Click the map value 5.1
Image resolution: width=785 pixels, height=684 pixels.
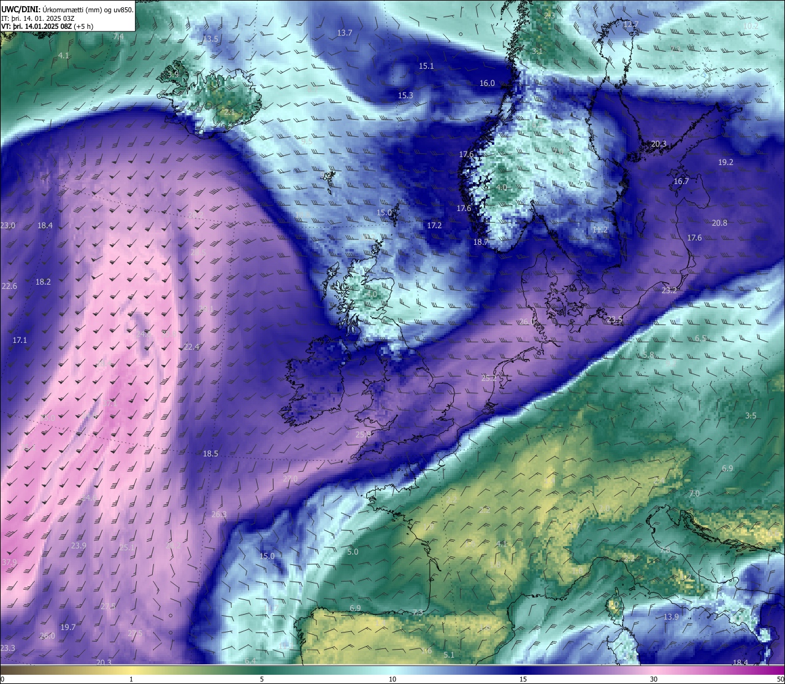pos(449,655)
